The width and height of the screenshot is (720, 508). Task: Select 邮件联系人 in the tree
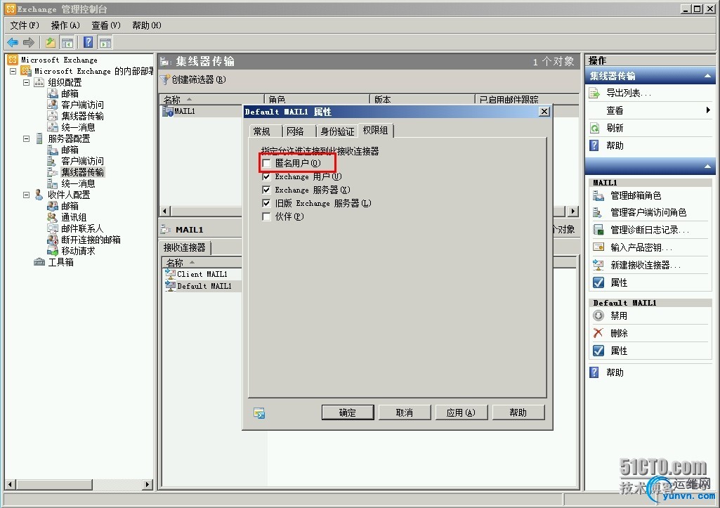click(82, 228)
